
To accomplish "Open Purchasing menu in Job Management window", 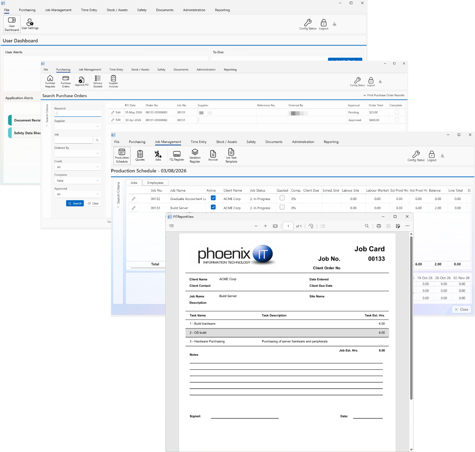I will coord(137,142).
